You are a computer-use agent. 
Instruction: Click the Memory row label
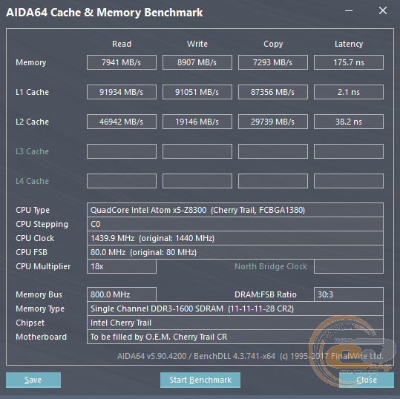pyautogui.click(x=31, y=62)
